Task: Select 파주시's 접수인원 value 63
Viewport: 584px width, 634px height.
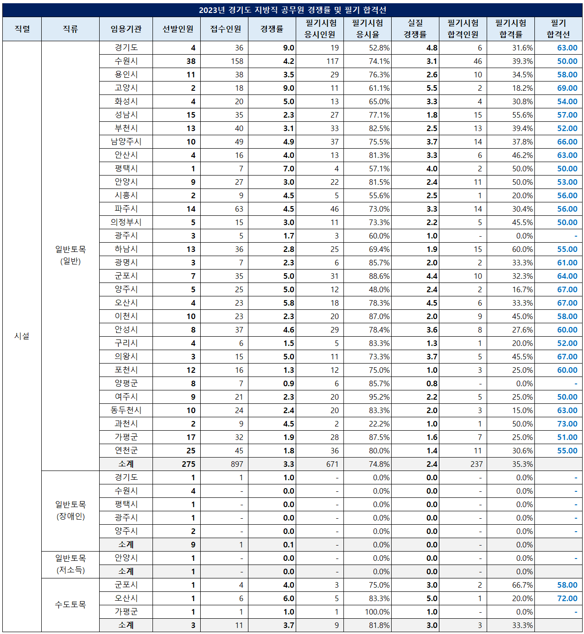Action: 239,209
